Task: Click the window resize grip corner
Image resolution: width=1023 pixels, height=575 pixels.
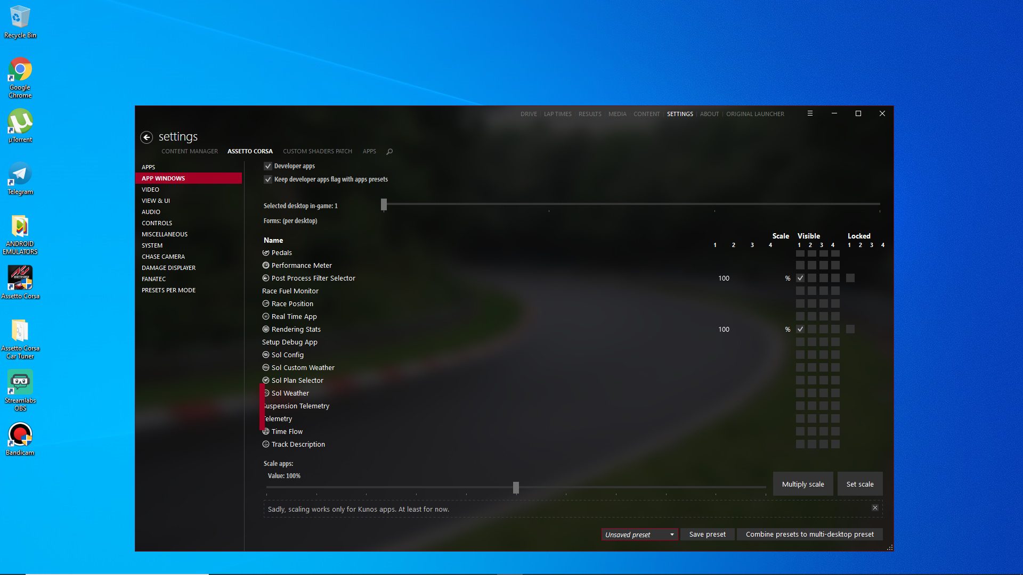Action: pyautogui.click(x=889, y=547)
